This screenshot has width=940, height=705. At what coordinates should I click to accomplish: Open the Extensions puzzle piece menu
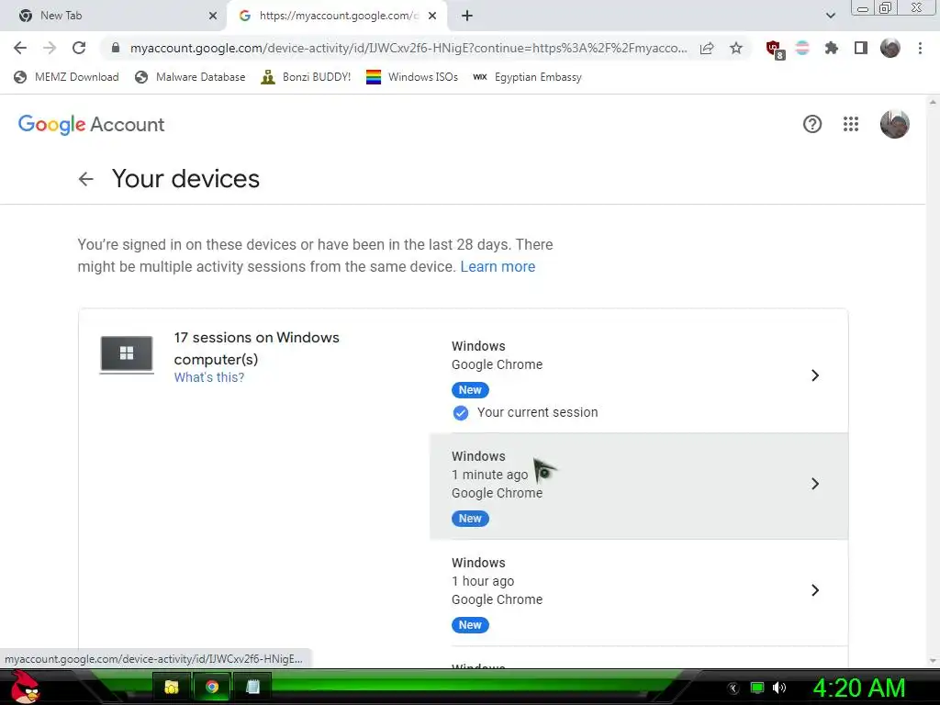[832, 48]
